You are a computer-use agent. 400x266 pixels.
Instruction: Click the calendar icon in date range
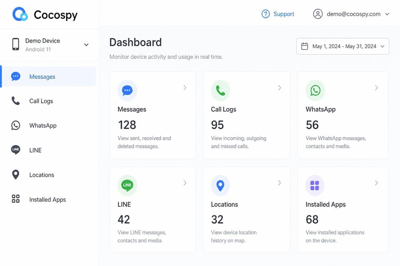304,46
